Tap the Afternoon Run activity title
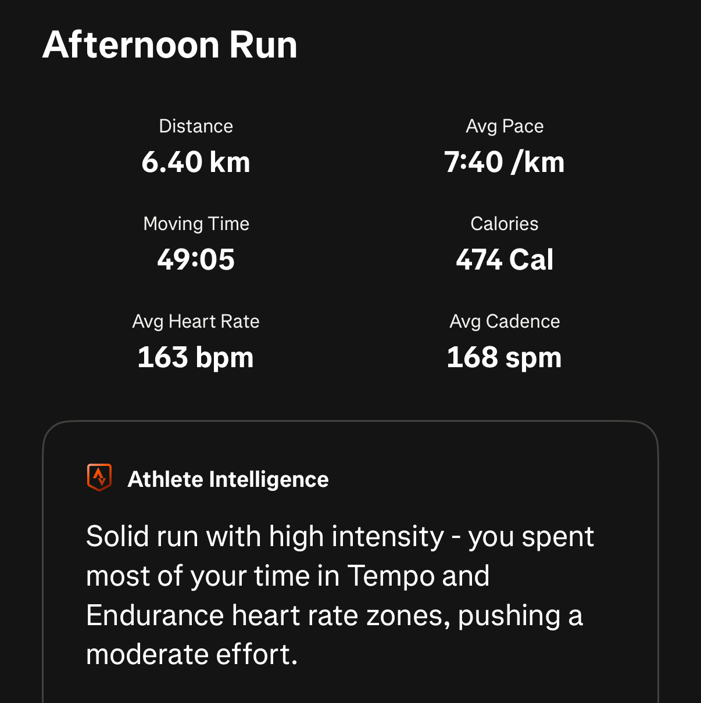The height and width of the screenshot is (703, 701). tap(170, 45)
